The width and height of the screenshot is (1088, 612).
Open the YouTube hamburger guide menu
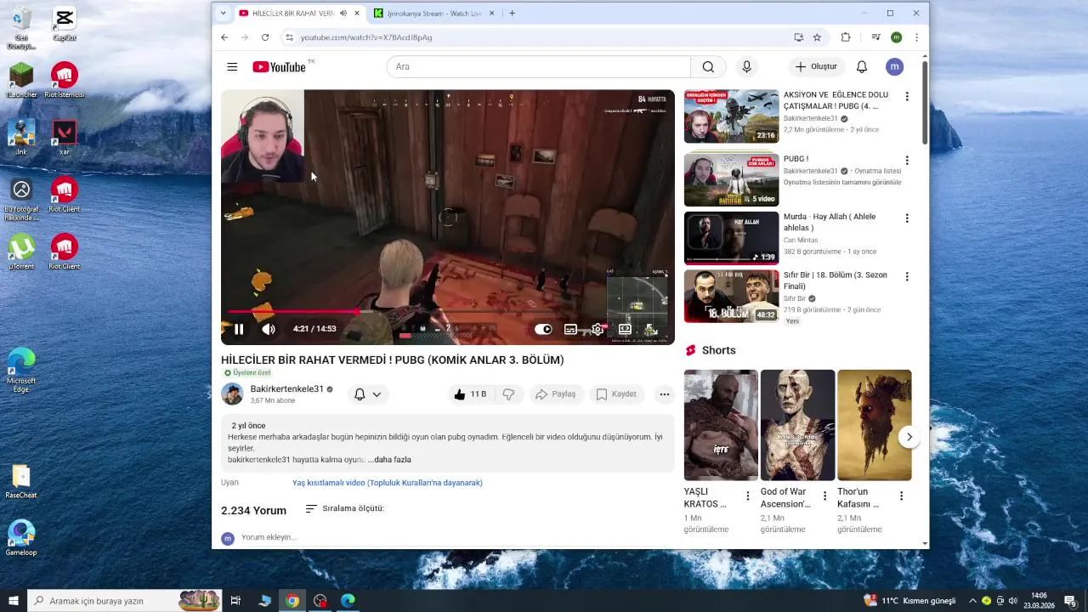232,66
